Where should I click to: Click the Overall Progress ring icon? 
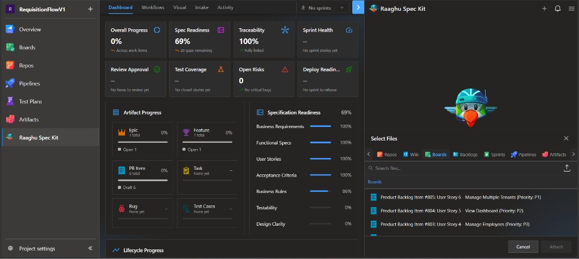[157, 30]
